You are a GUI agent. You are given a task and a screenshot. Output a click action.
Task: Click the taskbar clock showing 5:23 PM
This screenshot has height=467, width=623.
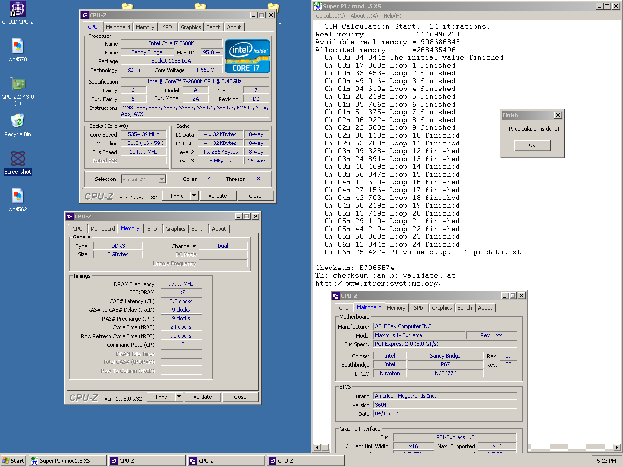point(606,461)
